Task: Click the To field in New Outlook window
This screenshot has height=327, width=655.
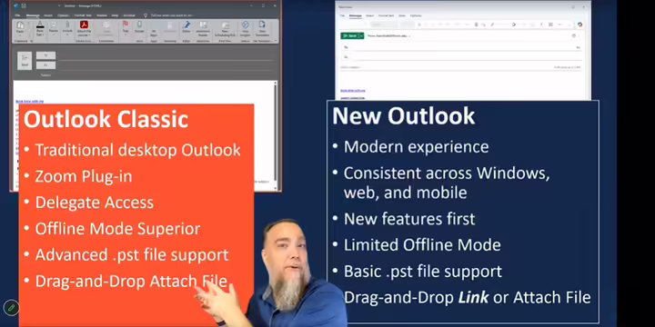Action: [x=459, y=47]
